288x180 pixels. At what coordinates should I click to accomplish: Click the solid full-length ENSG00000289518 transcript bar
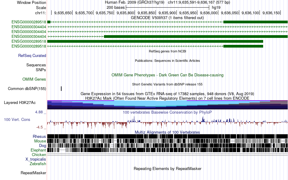pos(155,41)
